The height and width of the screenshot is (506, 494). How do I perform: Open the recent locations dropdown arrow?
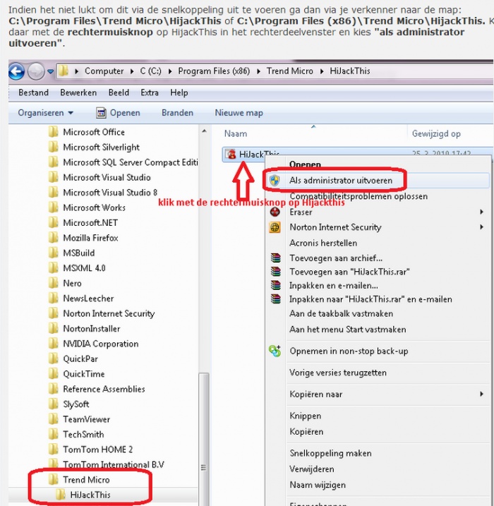pos(50,71)
